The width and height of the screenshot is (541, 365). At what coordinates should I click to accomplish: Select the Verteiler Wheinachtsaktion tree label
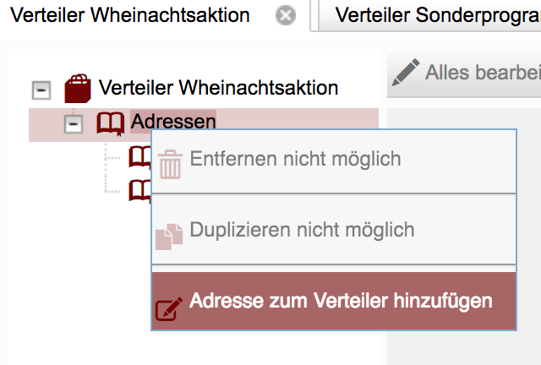[218, 87]
